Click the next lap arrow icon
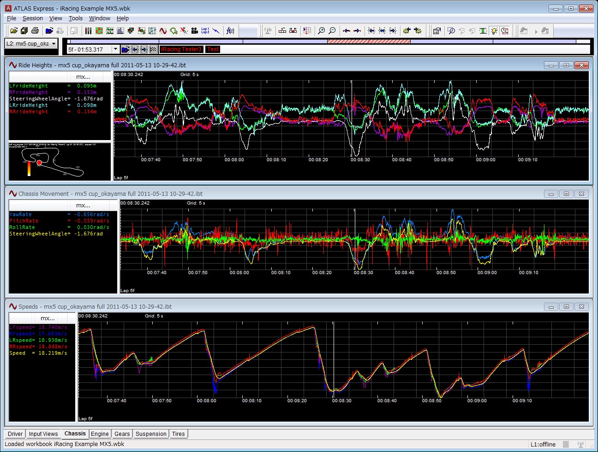The height and width of the screenshot is (452, 598). 144,49
